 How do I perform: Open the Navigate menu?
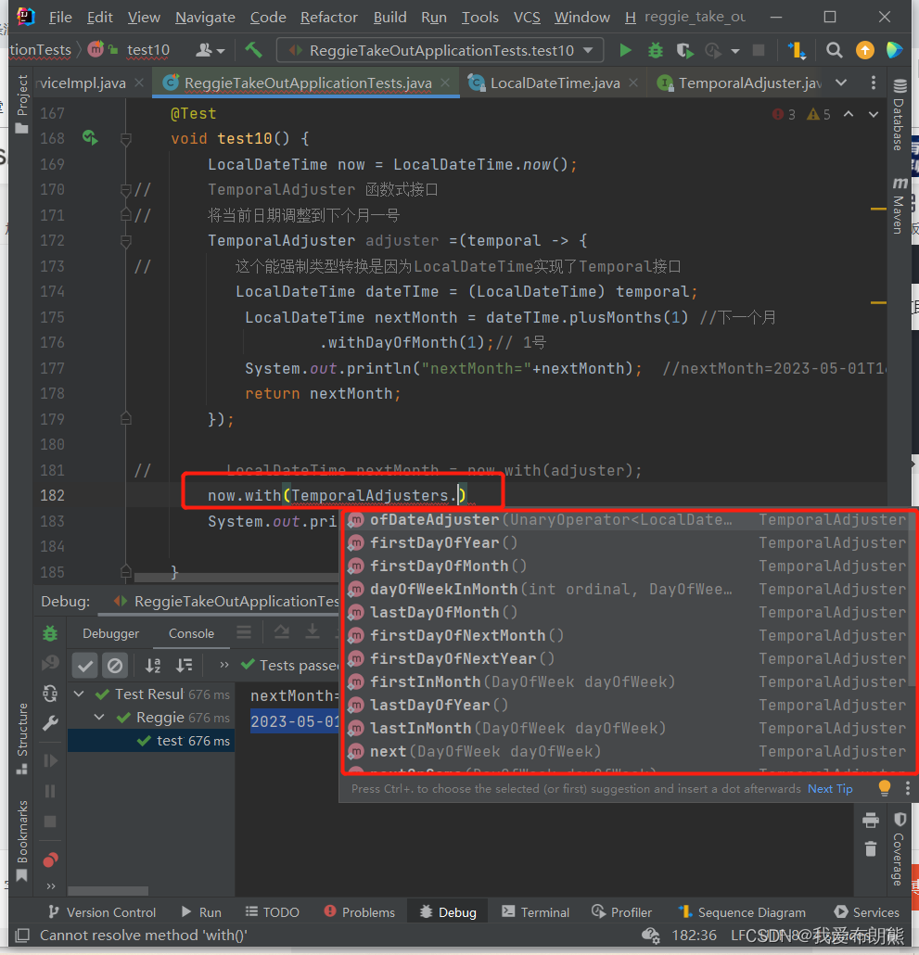(x=205, y=17)
